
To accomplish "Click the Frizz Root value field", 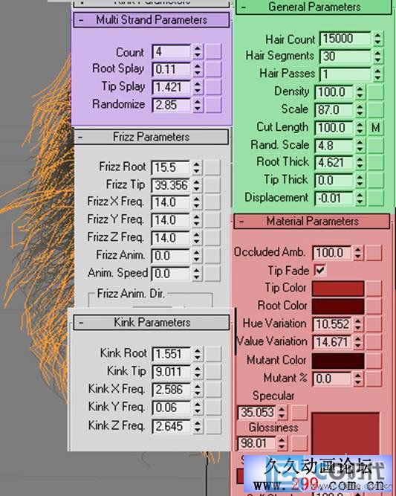I will tap(170, 167).
